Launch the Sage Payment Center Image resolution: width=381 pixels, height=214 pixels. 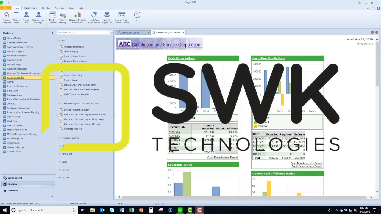pyautogui.click(x=121, y=18)
